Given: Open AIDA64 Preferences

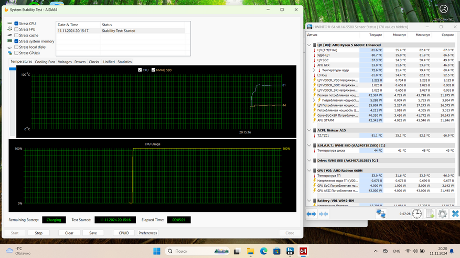Looking at the screenshot, I should (x=148, y=233).
